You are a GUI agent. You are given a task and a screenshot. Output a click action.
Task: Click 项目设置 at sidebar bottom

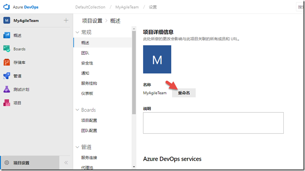[x=30, y=163]
